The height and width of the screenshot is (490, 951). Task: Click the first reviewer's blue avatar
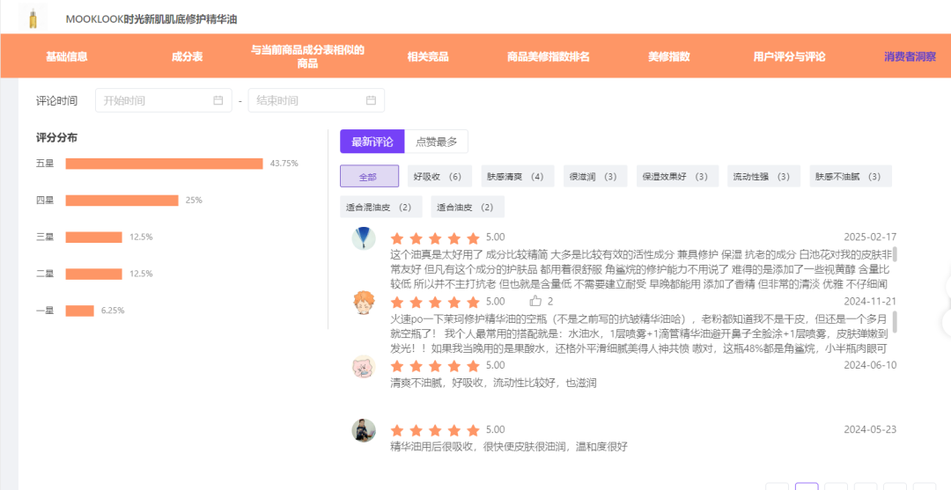[x=364, y=238]
